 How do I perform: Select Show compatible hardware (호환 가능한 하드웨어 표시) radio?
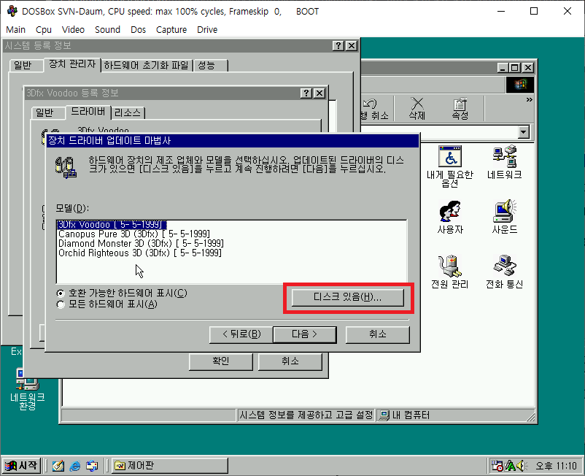tap(61, 293)
